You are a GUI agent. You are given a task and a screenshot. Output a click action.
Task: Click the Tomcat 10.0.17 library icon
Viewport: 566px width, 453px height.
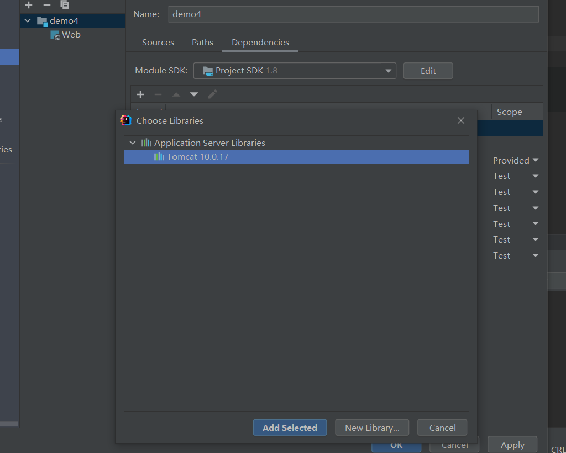(x=158, y=156)
